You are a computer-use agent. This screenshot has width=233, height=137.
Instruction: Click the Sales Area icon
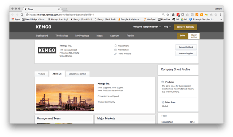(163, 102)
